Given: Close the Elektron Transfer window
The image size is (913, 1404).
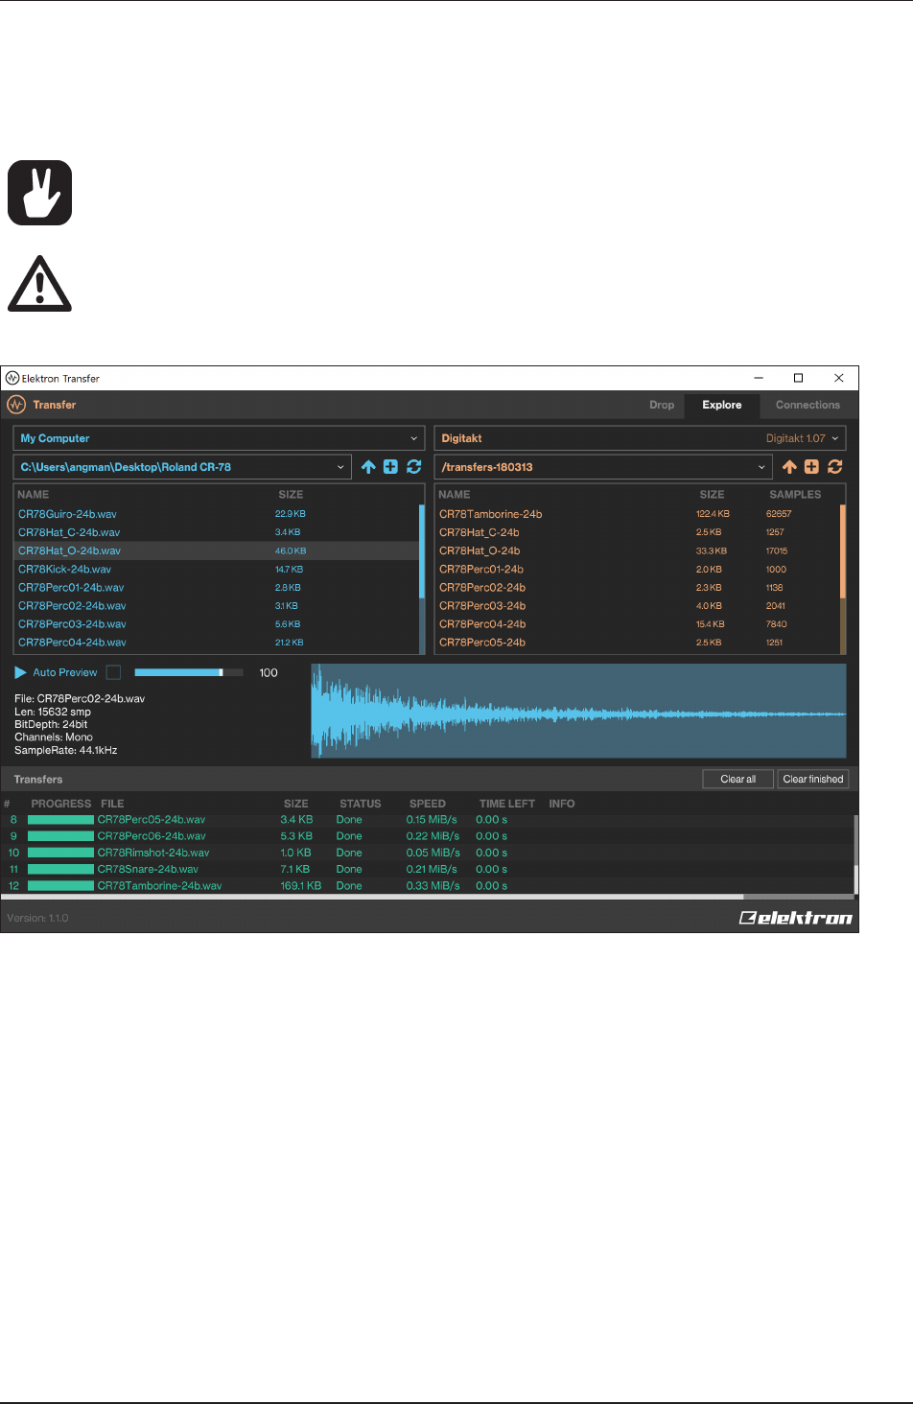Looking at the screenshot, I should click(x=838, y=378).
